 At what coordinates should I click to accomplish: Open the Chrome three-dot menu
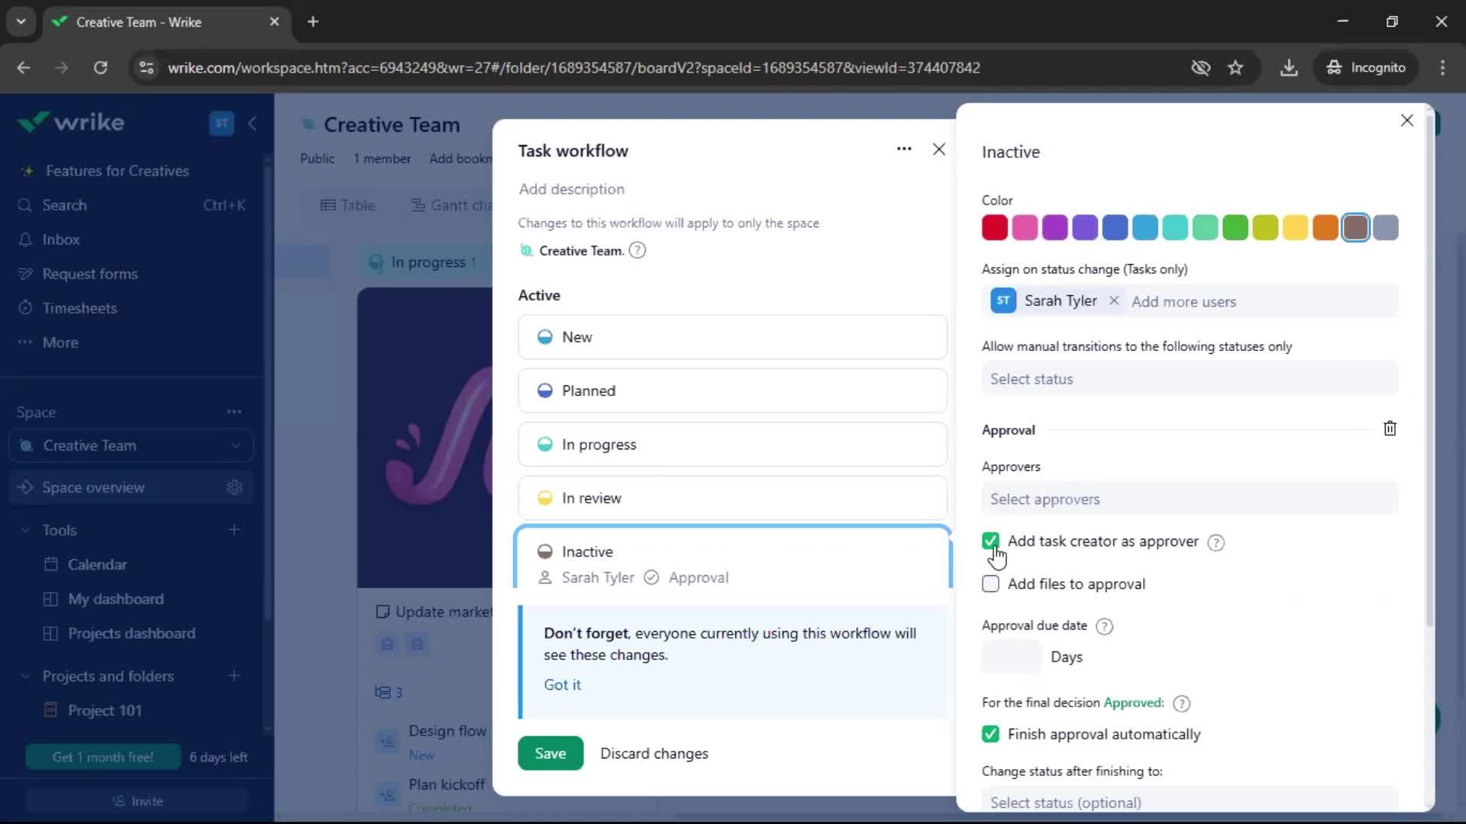pos(1442,68)
